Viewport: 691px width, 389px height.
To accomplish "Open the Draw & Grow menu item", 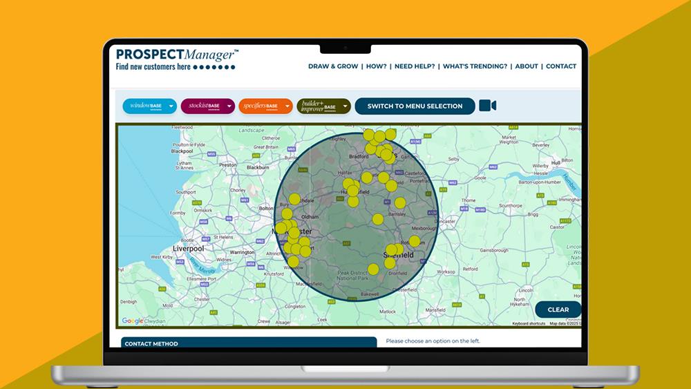I will coord(333,66).
